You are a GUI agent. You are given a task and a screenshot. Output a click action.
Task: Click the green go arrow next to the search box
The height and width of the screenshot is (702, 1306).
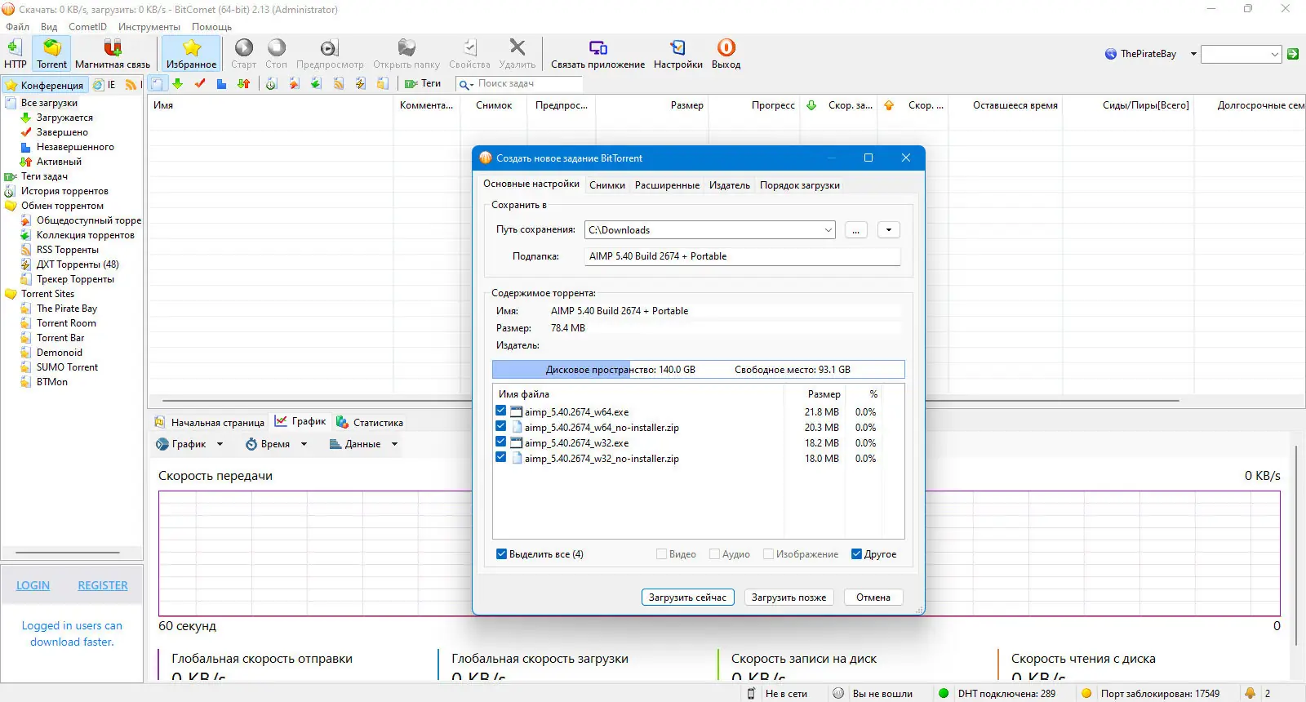click(1293, 54)
